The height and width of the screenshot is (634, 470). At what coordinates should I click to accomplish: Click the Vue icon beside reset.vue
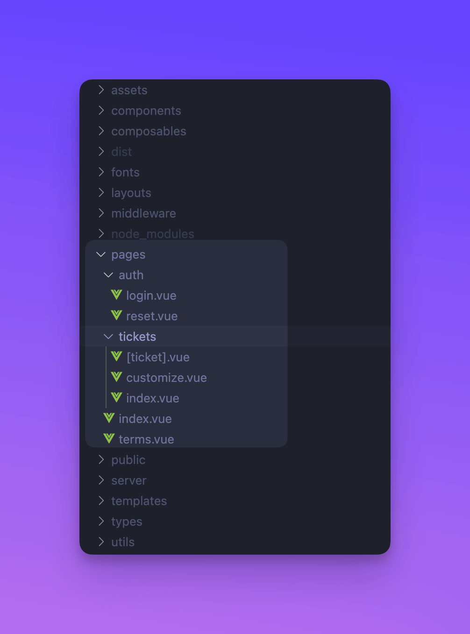[x=116, y=316]
